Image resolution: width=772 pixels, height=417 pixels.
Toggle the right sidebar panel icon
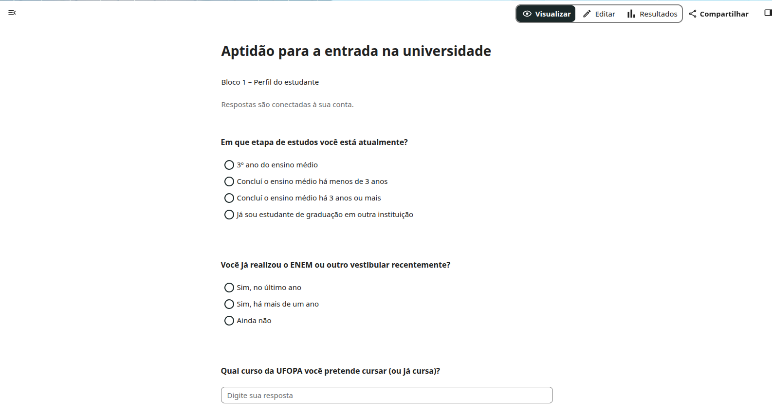click(x=768, y=13)
